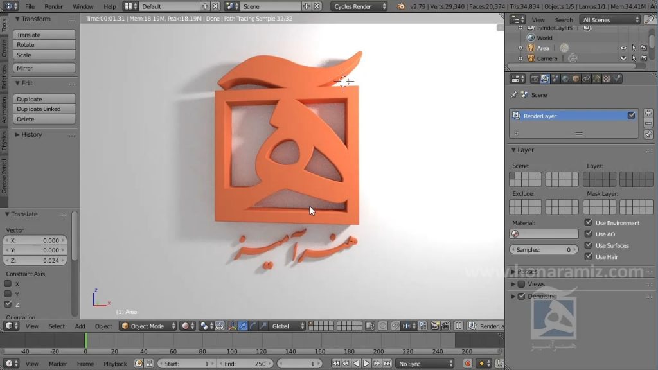Pause the viewport preview render
658x370 pixels.
coord(458,326)
